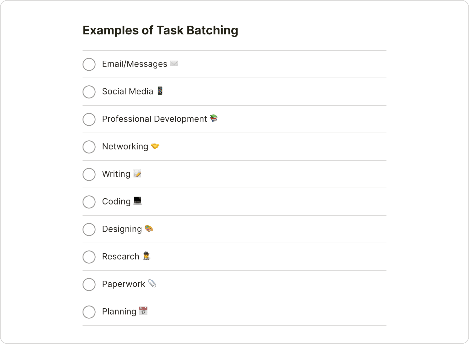469x353 pixels.
Task: Click the laptop icon next to Coding
Action: [138, 201]
